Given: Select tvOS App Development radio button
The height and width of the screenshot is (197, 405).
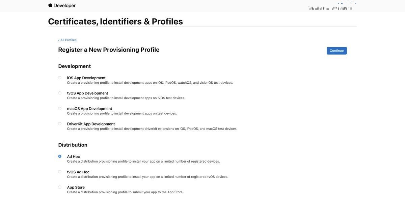Looking at the screenshot, I should pyautogui.click(x=60, y=93).
